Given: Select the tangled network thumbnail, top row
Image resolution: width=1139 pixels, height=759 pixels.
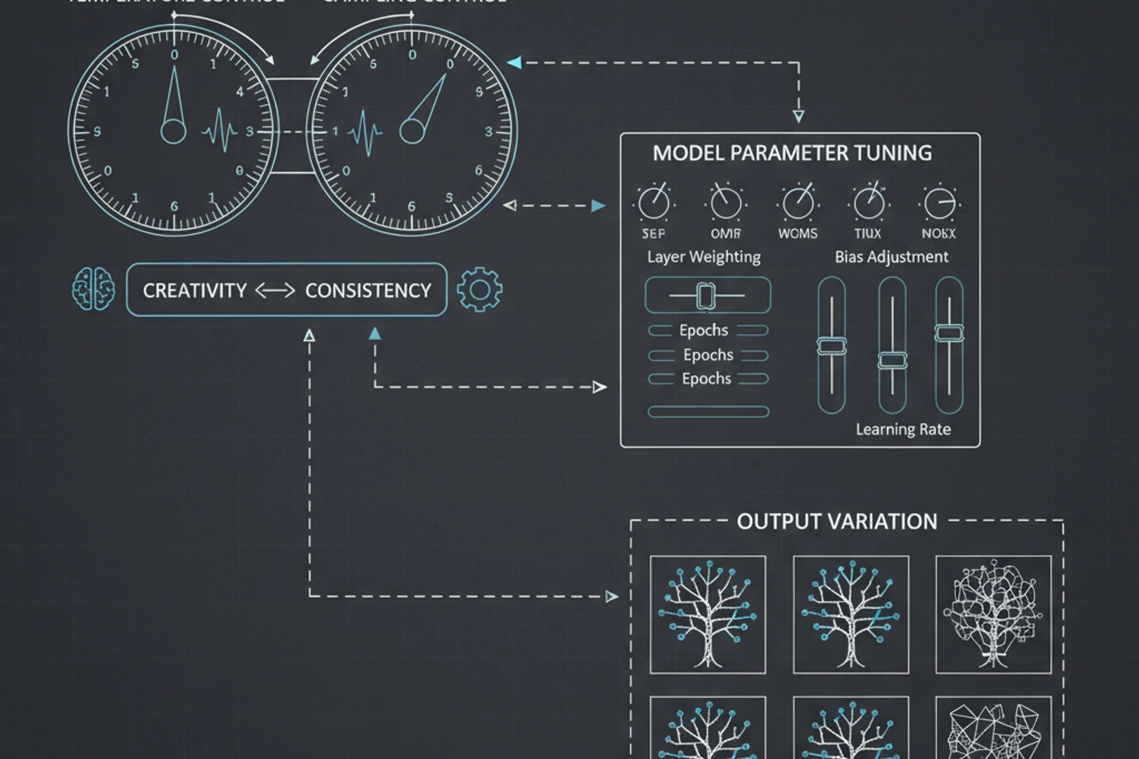Looking at the screenshot, I should 993,614.
